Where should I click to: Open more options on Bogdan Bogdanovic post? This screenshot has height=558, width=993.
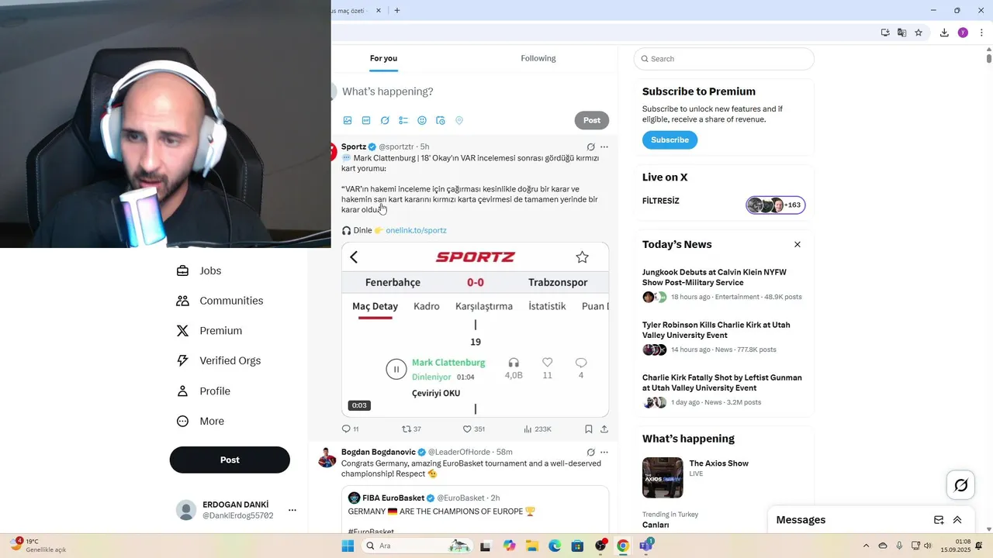[604, 452]
